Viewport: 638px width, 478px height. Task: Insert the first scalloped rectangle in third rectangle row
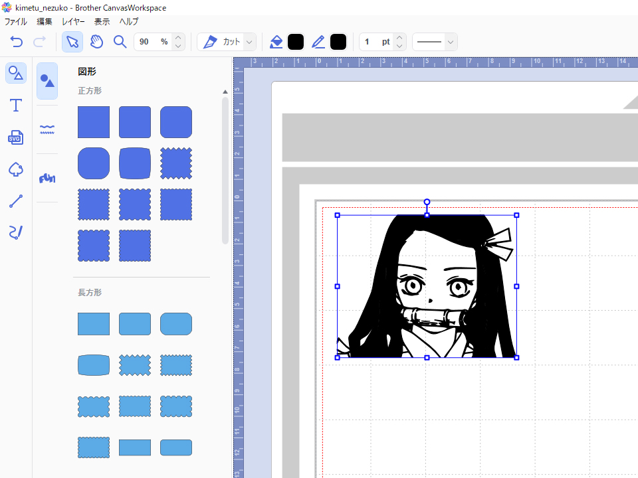coord(94,406)
